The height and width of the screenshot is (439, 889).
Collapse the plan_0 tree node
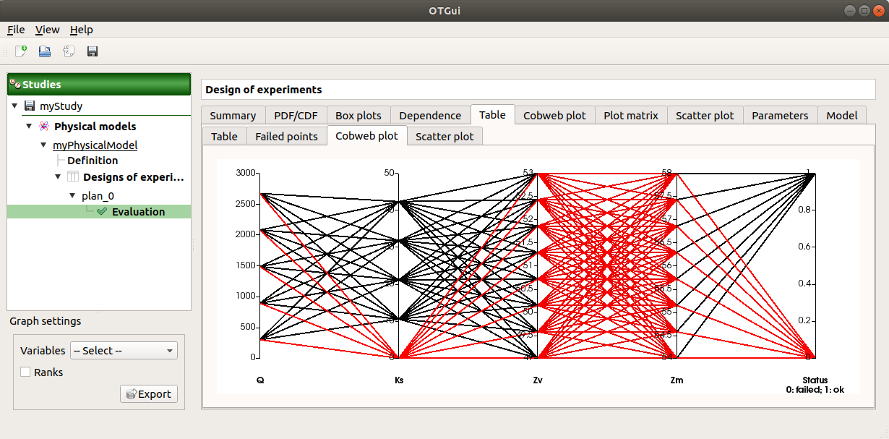click(72, 195)
